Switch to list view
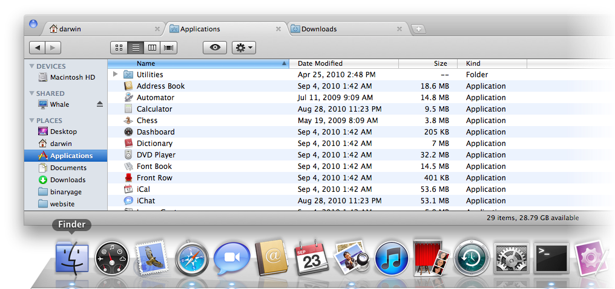 point(136,48)
